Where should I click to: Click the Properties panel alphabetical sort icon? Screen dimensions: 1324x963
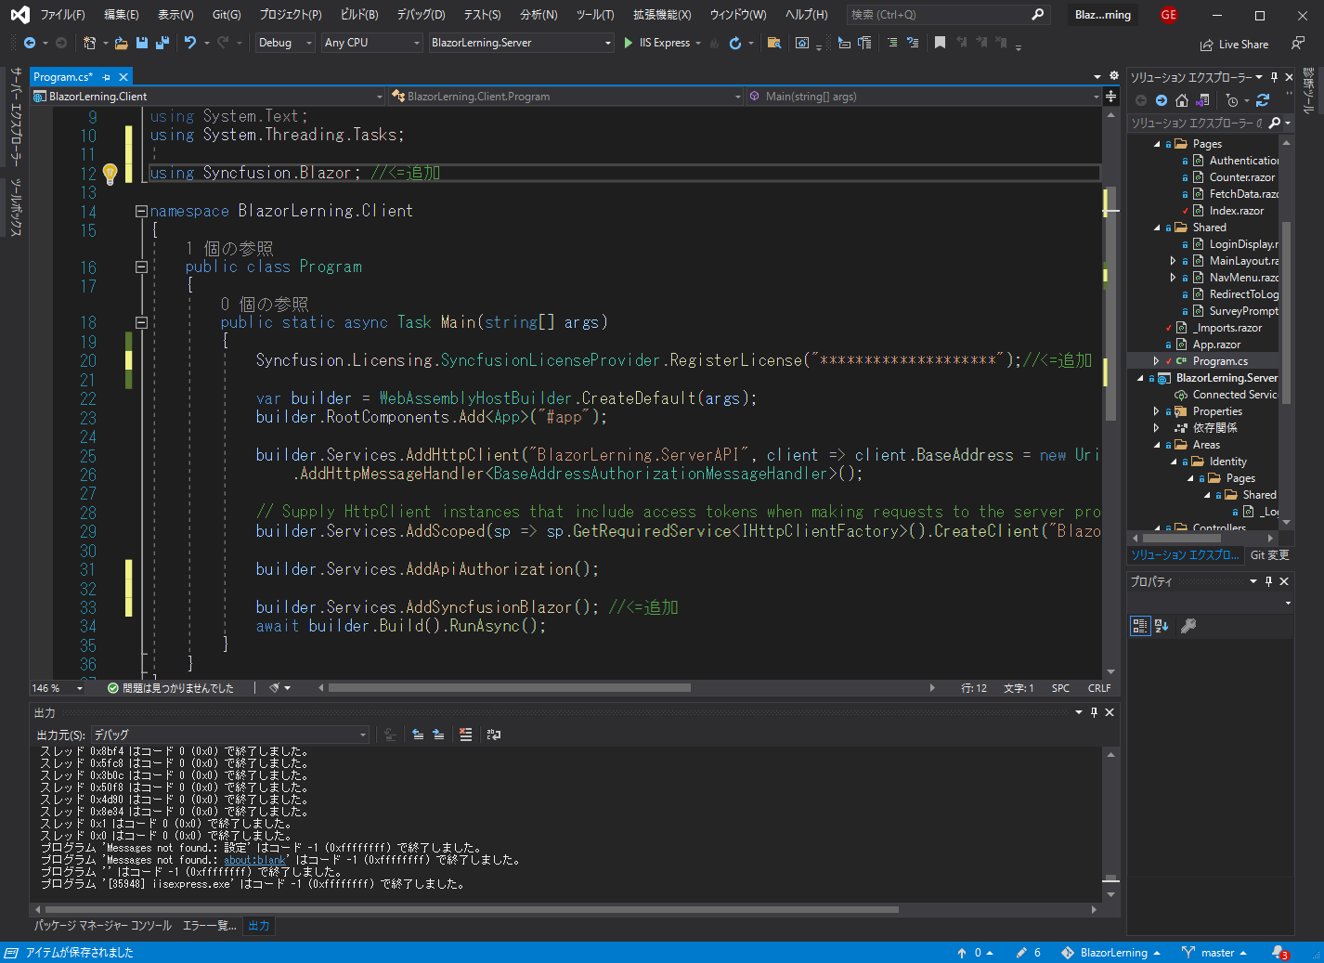(1162, 626)
